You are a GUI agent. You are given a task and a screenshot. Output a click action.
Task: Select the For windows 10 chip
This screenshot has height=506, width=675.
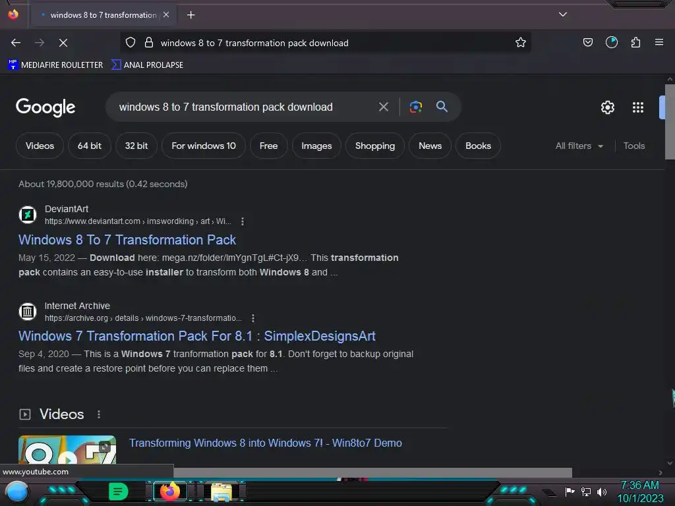204,146
